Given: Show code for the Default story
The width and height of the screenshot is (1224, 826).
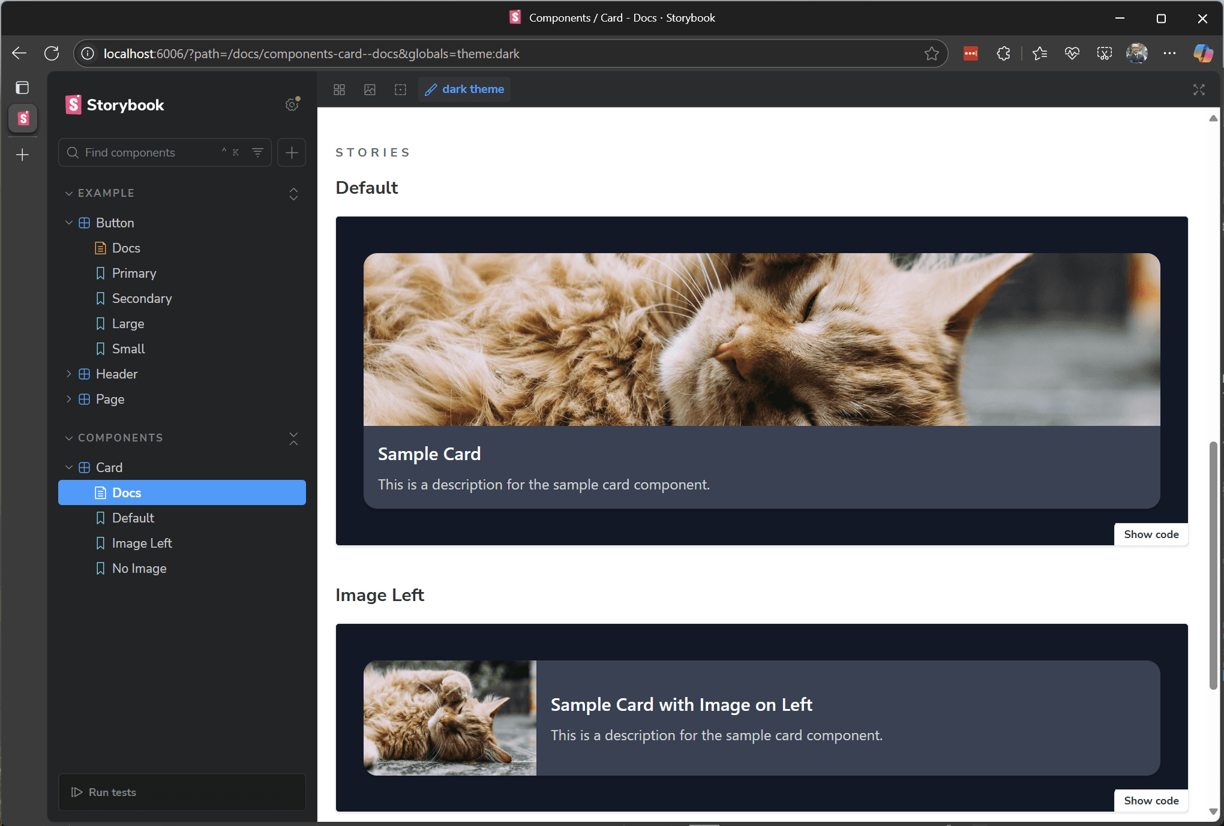Looking at the screenshot, I should click(x=1151, y=534).
